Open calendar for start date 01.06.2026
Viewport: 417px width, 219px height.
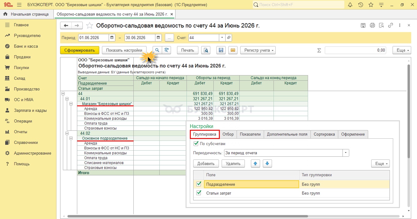click(112, 38)
